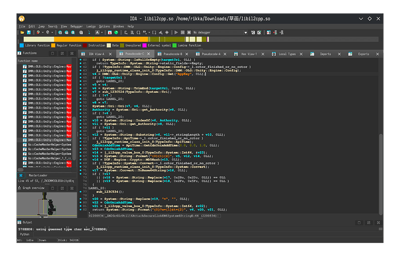Click the first globe search toolbar icon

[x=60, y=32]
